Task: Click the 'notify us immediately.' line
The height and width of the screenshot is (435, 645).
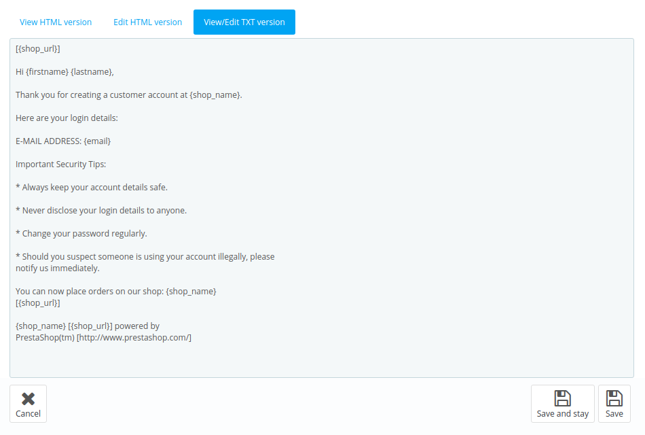Action: [x=58, y=268]
